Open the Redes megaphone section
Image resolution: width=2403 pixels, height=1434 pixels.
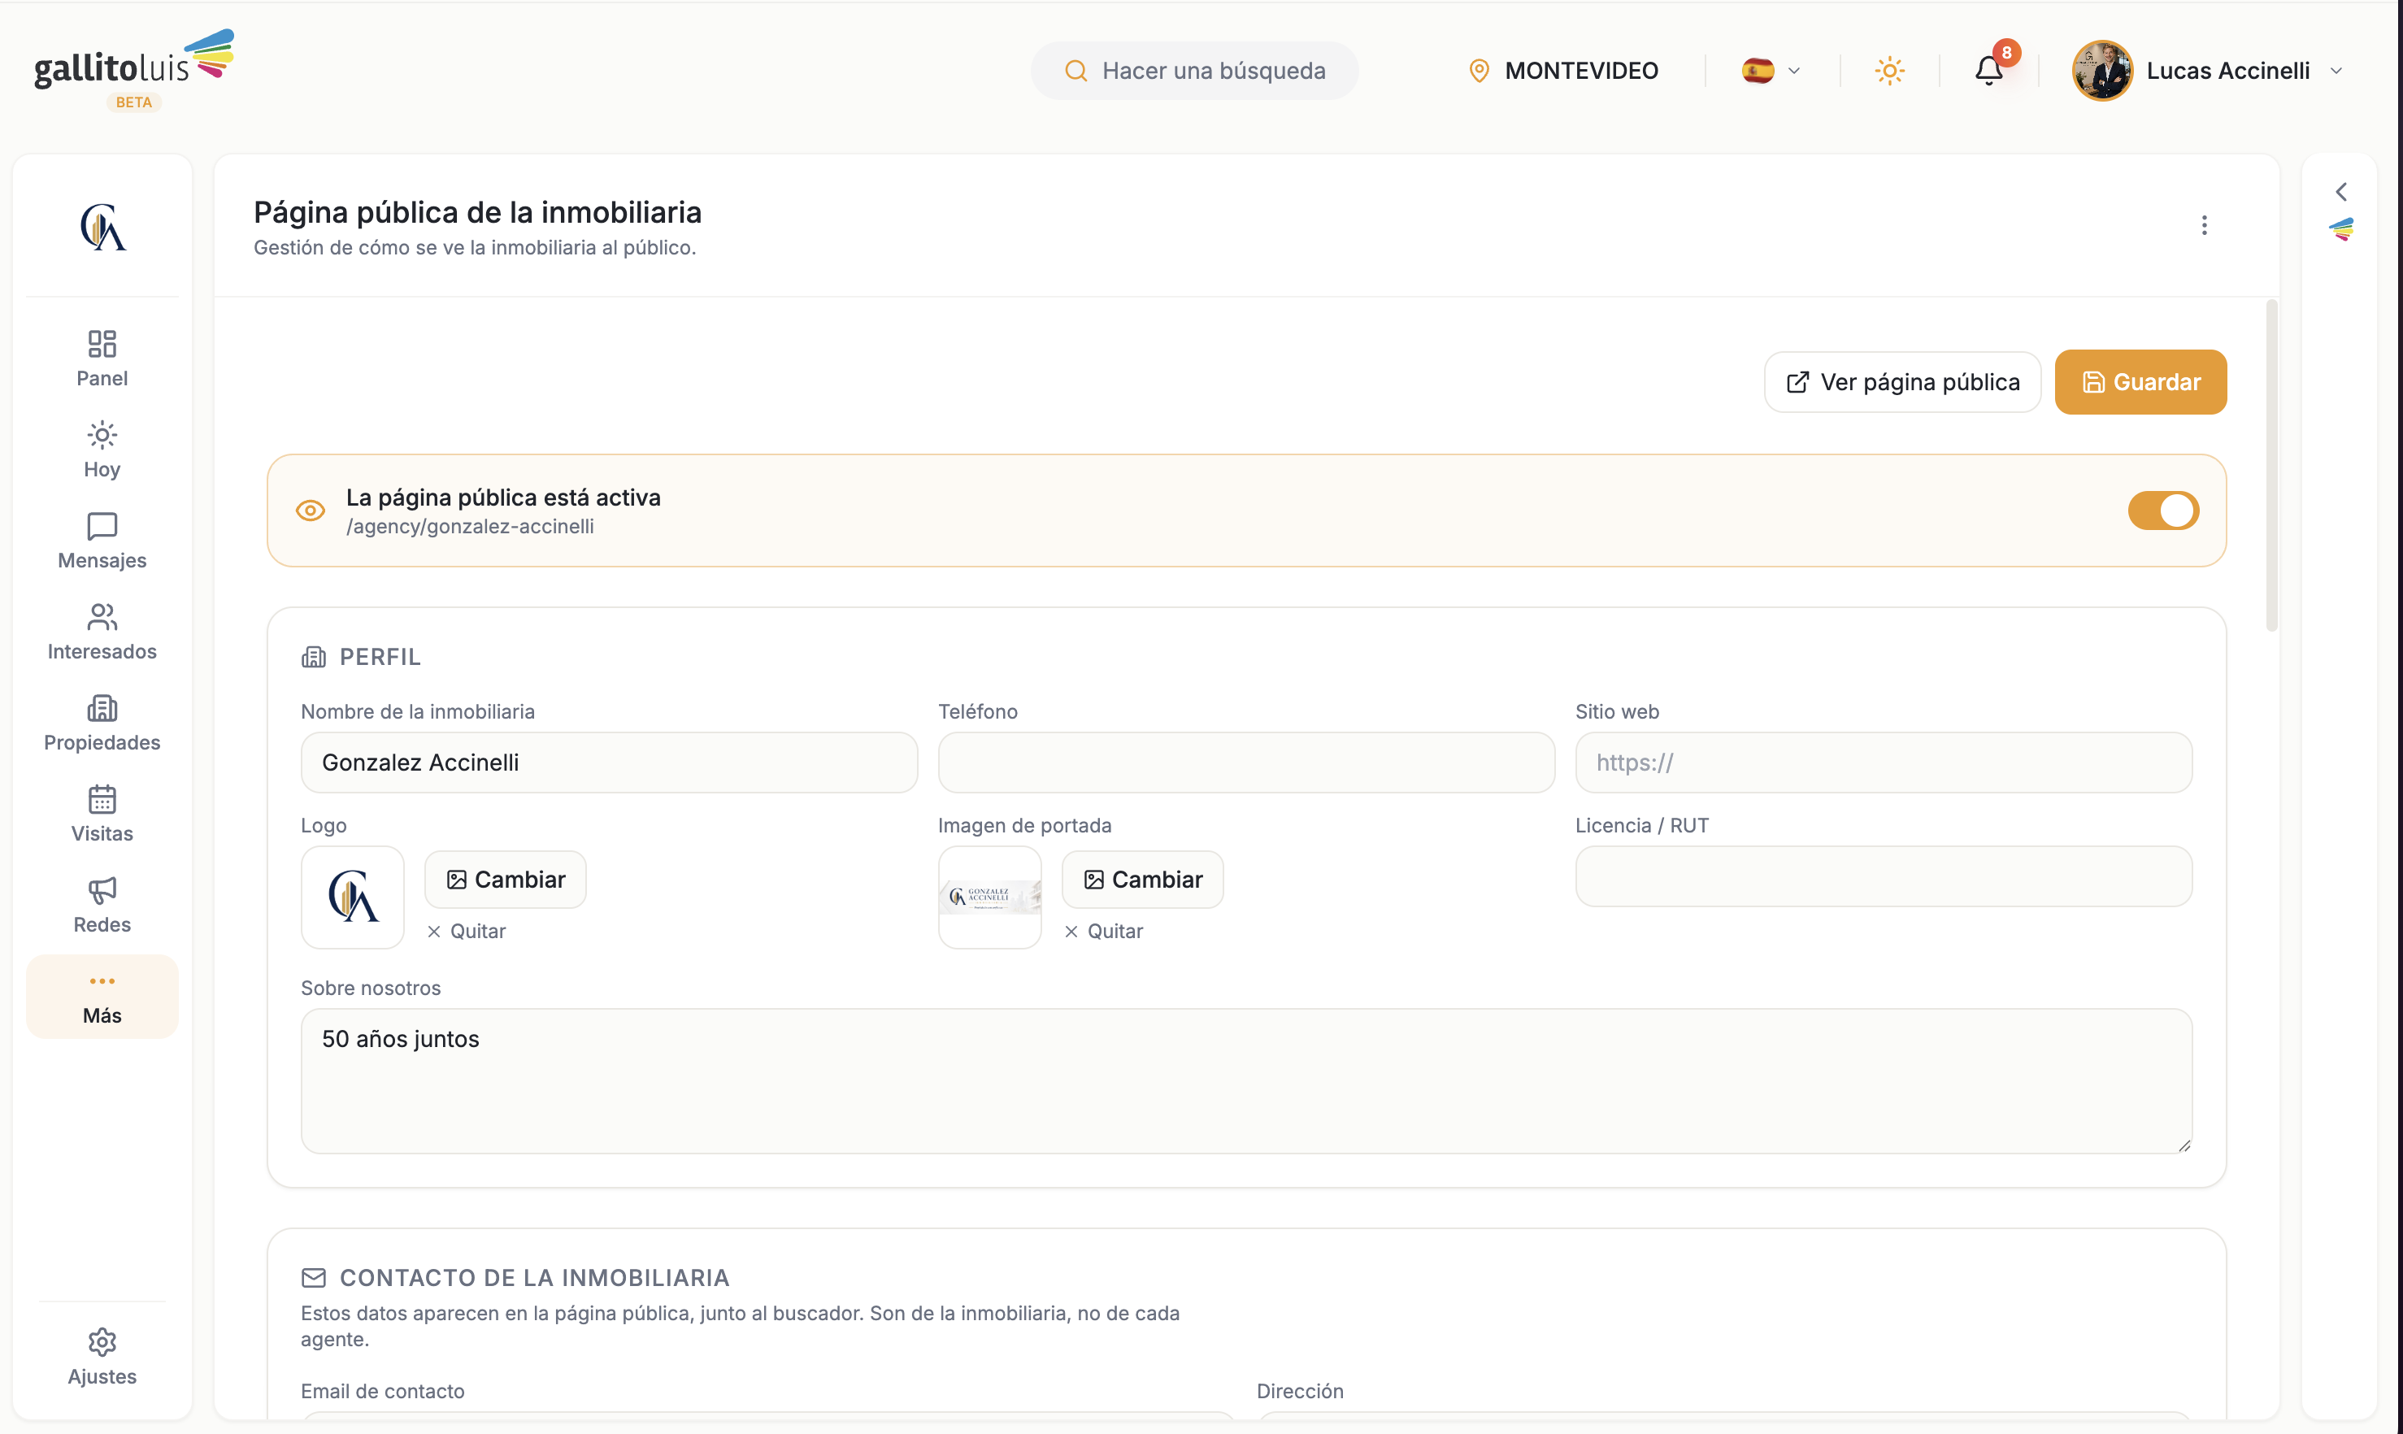pos(102,905)
